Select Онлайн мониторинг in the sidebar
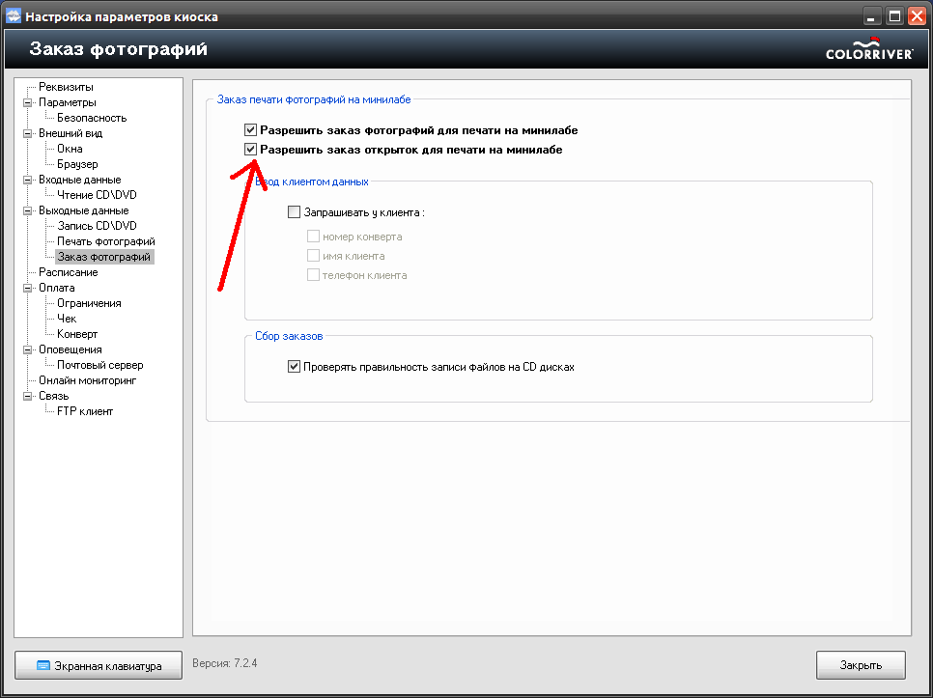933x698 pixels. coord(87,380)
